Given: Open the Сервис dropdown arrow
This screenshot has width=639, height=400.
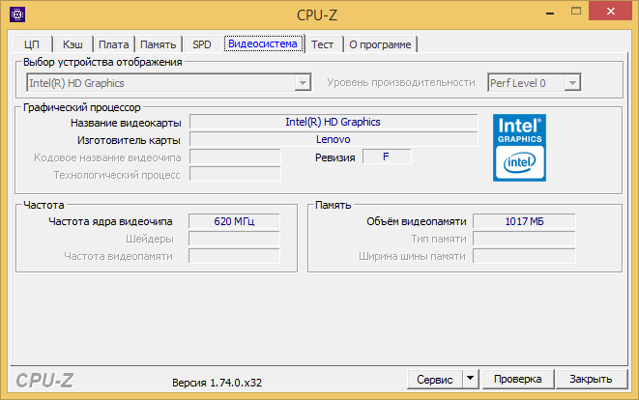Looking at the screenshot, I should click(470, 379).
